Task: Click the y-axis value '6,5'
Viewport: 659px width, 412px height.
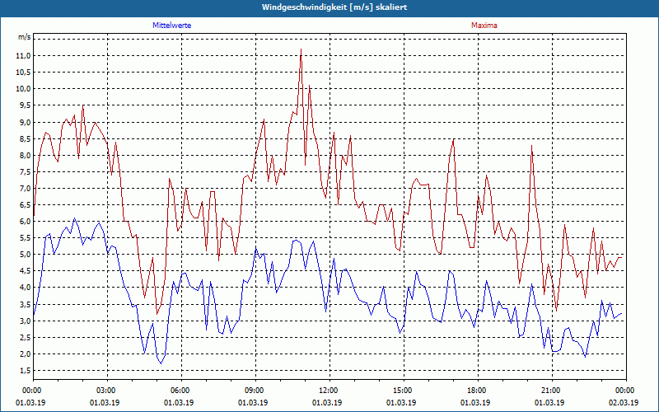Action: [25, 204]
